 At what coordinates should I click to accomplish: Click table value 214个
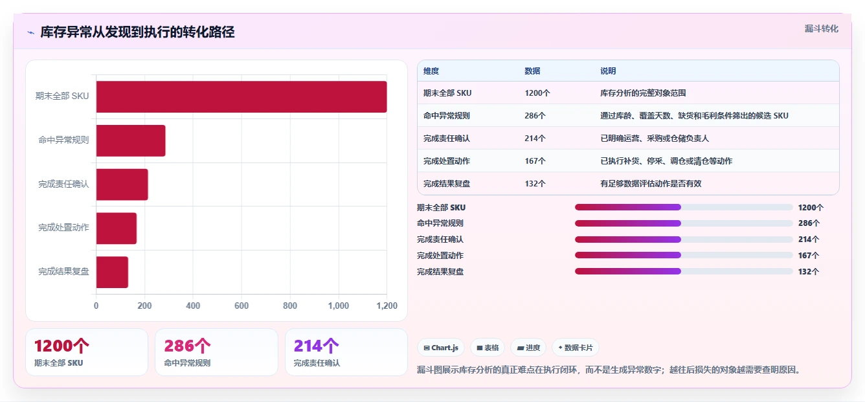pos(535,139)
